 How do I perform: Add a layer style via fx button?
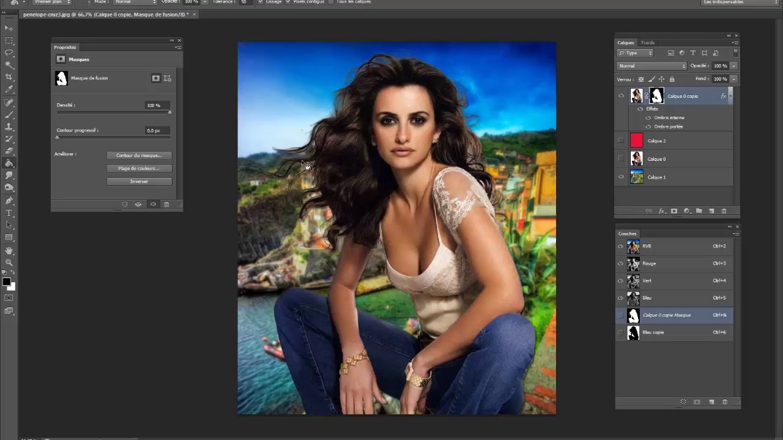(661, 211)
